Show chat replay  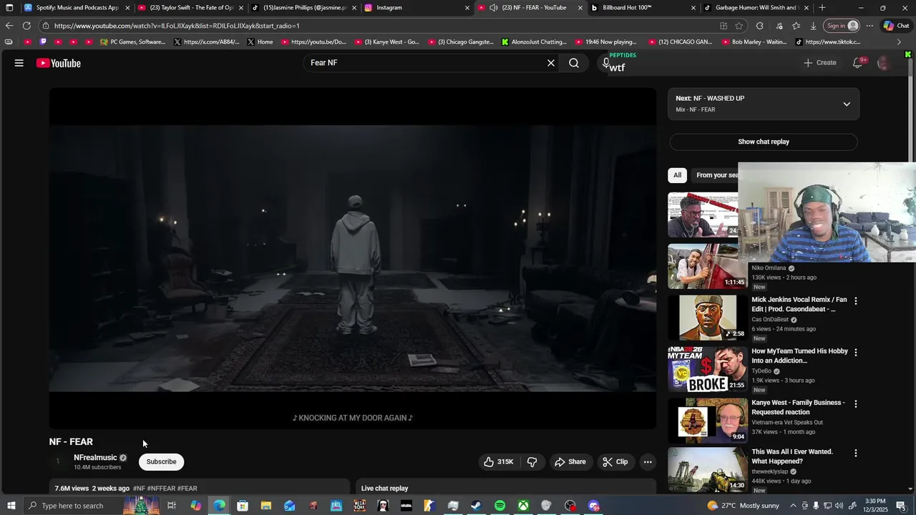(764, 142)
